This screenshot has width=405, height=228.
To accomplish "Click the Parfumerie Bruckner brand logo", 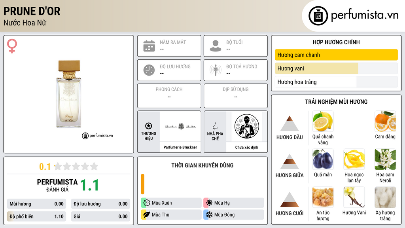I will (180, 126).
